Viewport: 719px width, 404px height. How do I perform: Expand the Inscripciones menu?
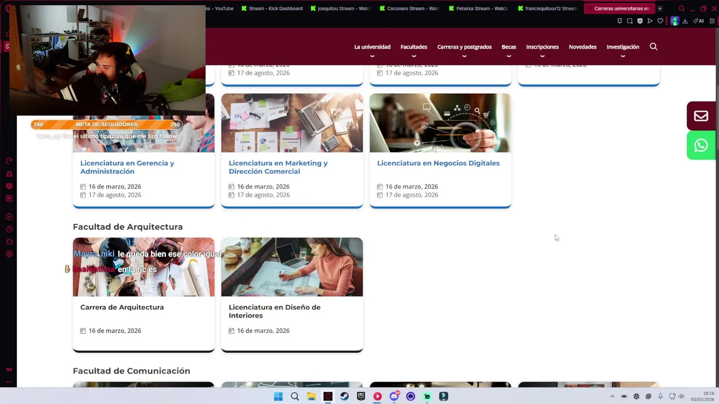coord(542,47)
